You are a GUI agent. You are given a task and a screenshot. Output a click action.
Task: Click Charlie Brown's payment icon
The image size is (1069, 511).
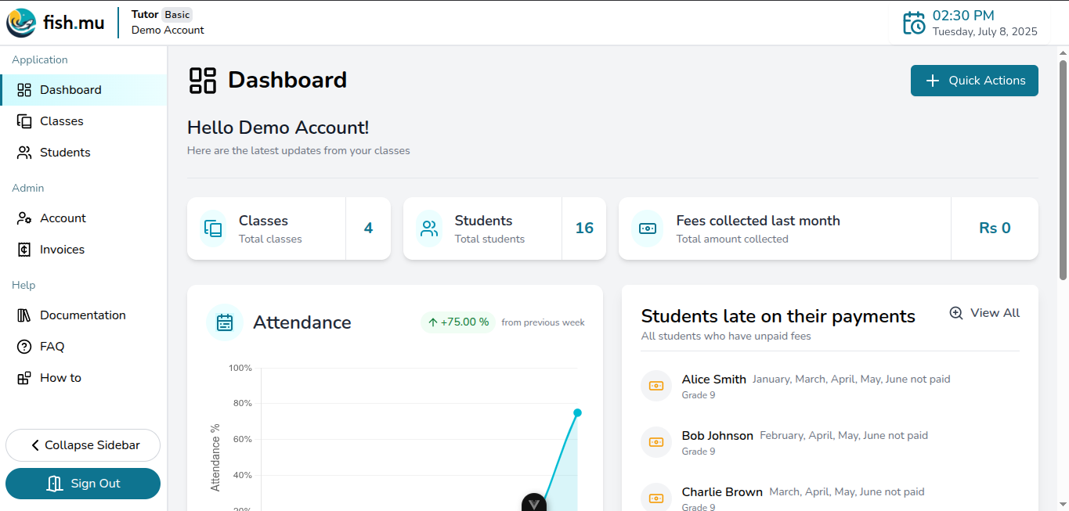coord(656,498)
